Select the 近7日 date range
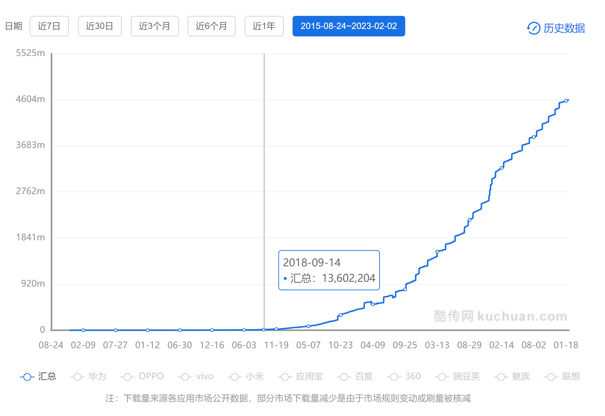Image resolution: width=605 pixels, height=416 pixels. point(49,26)
